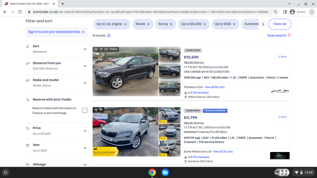Remove the Up to 2025 filter
Image resolution: width=317 pixels, height=178 pixels.
click(234, 24)
